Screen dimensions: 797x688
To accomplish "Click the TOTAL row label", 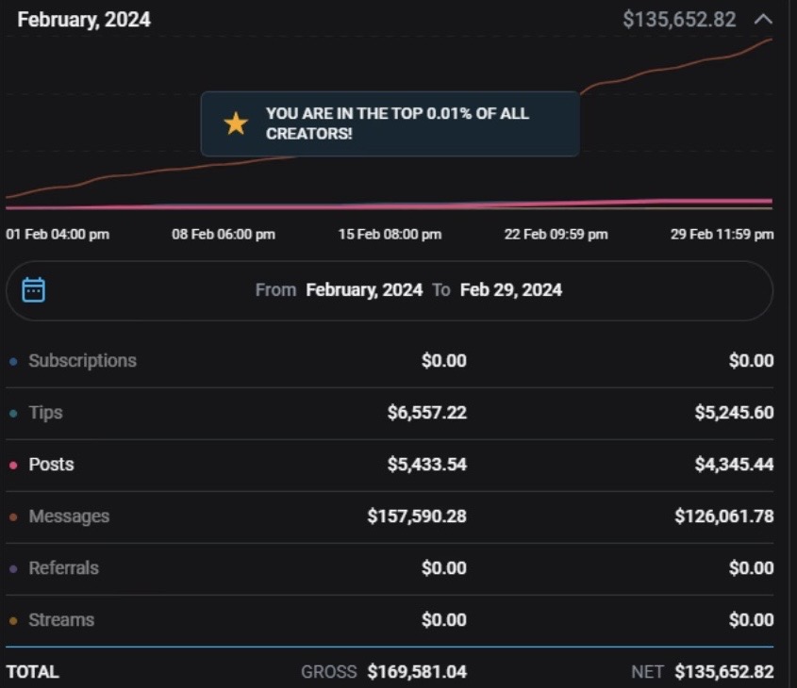I will (x=31, y=671).
